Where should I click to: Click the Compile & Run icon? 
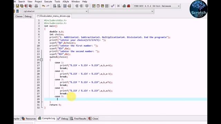click(x=103, y=6)
